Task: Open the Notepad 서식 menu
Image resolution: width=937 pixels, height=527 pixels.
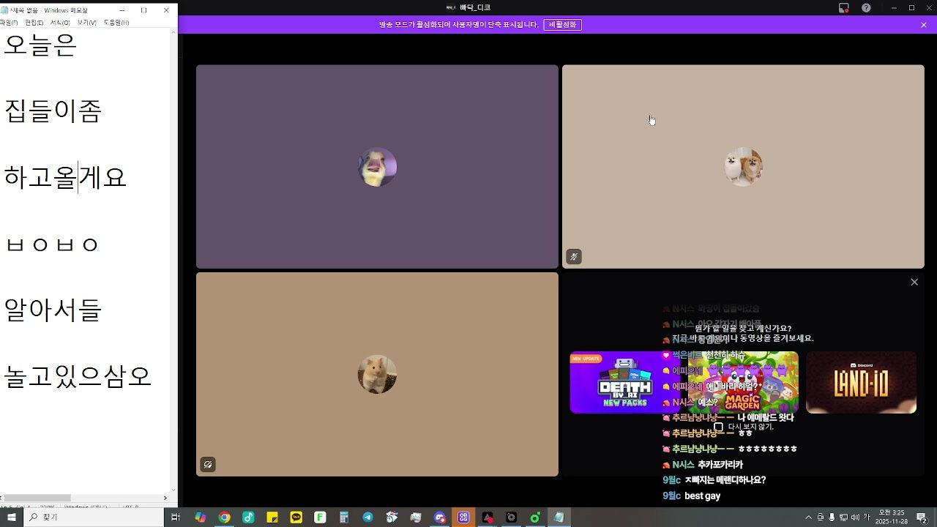Action: click(x=59, y=23)
